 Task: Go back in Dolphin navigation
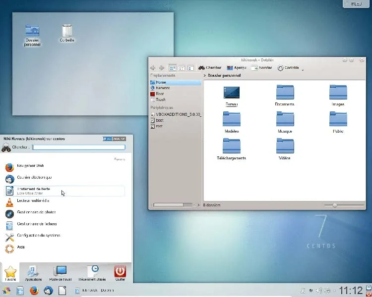(x=153, y=68)
